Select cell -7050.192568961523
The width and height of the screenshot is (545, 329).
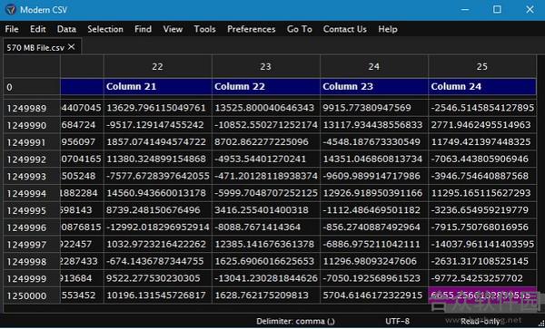tap(373, 278)
